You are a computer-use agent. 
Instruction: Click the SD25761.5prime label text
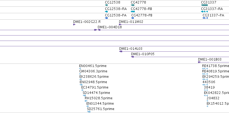101,109
